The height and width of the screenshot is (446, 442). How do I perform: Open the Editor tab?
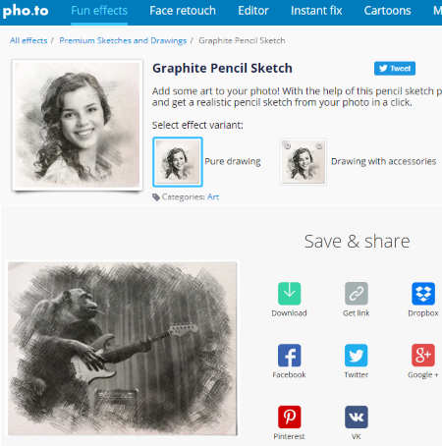253,11
